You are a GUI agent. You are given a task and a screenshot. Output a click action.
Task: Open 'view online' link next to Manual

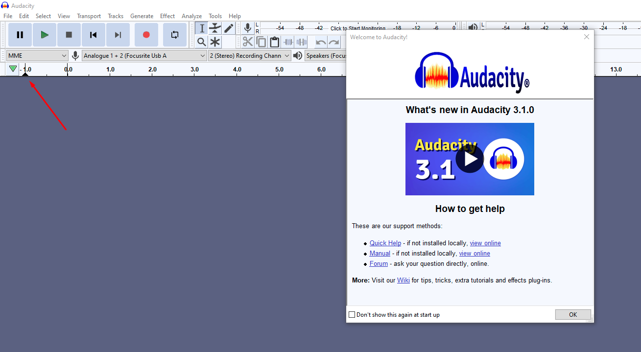(475, 253)
